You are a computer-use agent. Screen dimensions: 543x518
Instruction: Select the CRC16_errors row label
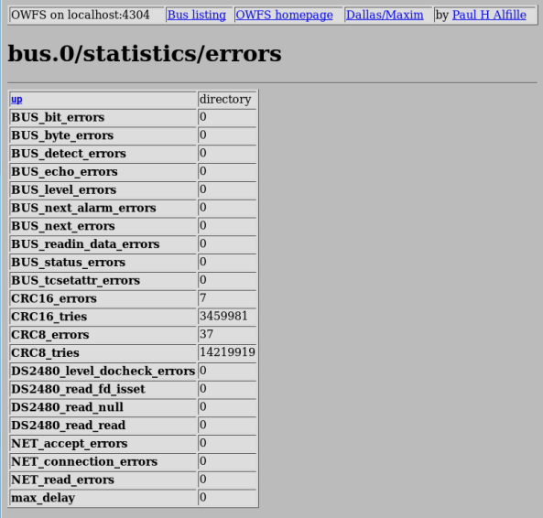coord(54,298)
